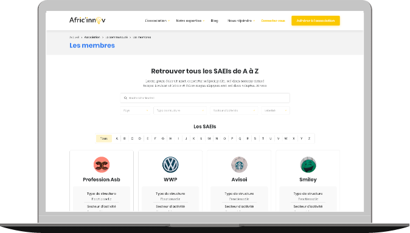Filter SAEIs by letter C
This screenshot has width=410, height=233.
tap(133, 138)
